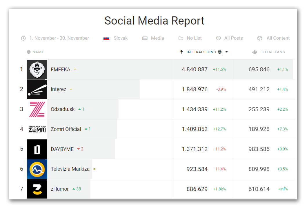The width and height of the screenshot is (307, 211).
Task: Click the clock icon beside date range
Action: tap(23, 38)
